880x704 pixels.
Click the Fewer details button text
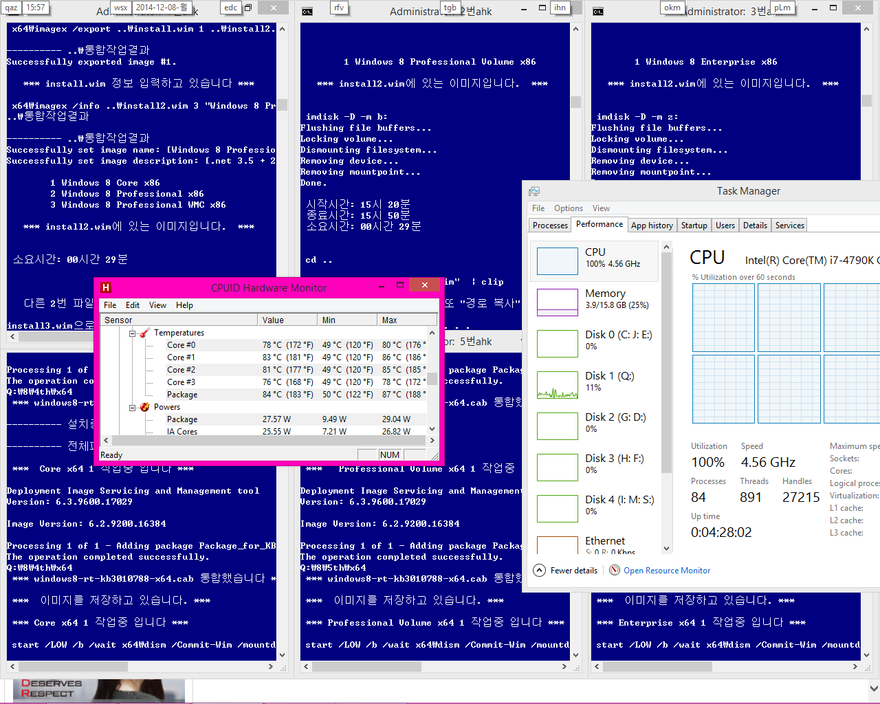click(x=574, y=571)
